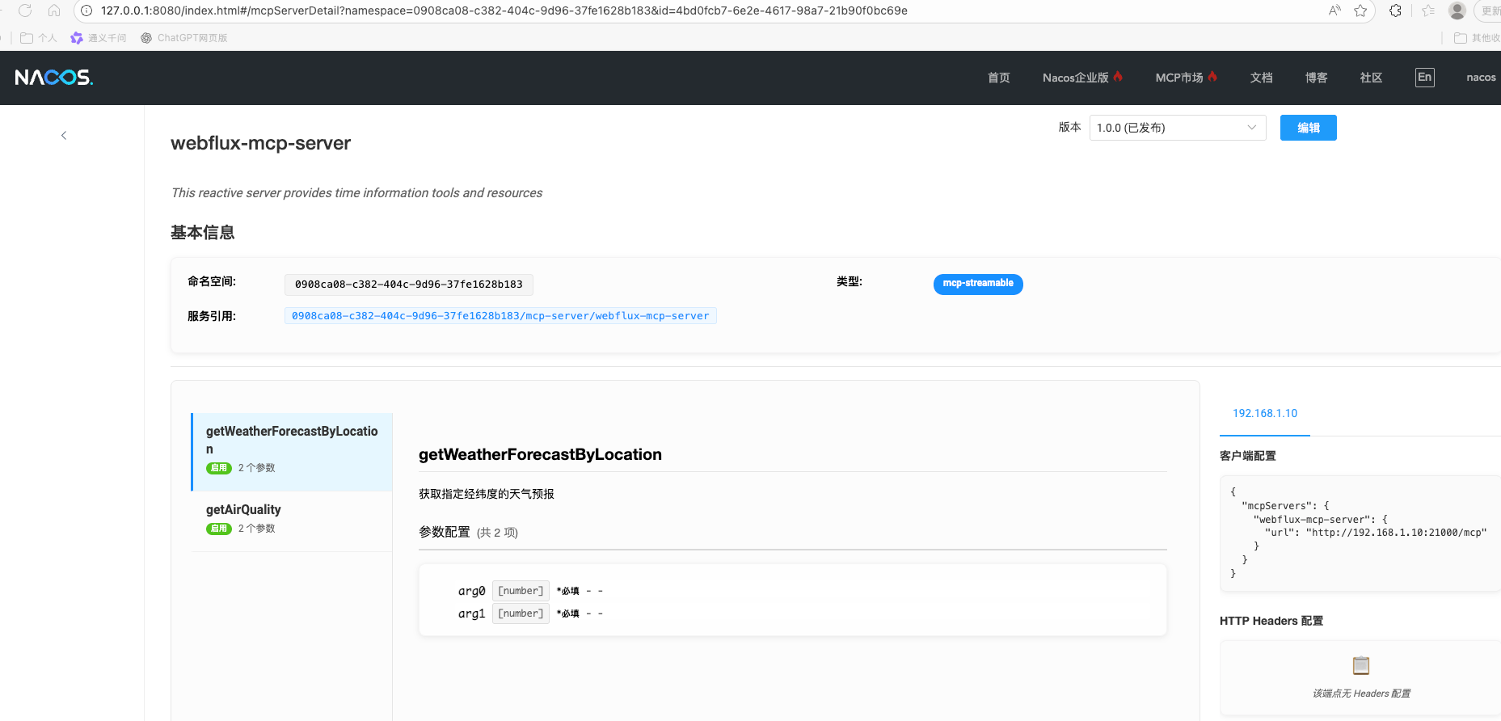Click the blue 编辑 button
Image resolution: width=1501 pixels, height=721 pixels.
pos(1308,128)
